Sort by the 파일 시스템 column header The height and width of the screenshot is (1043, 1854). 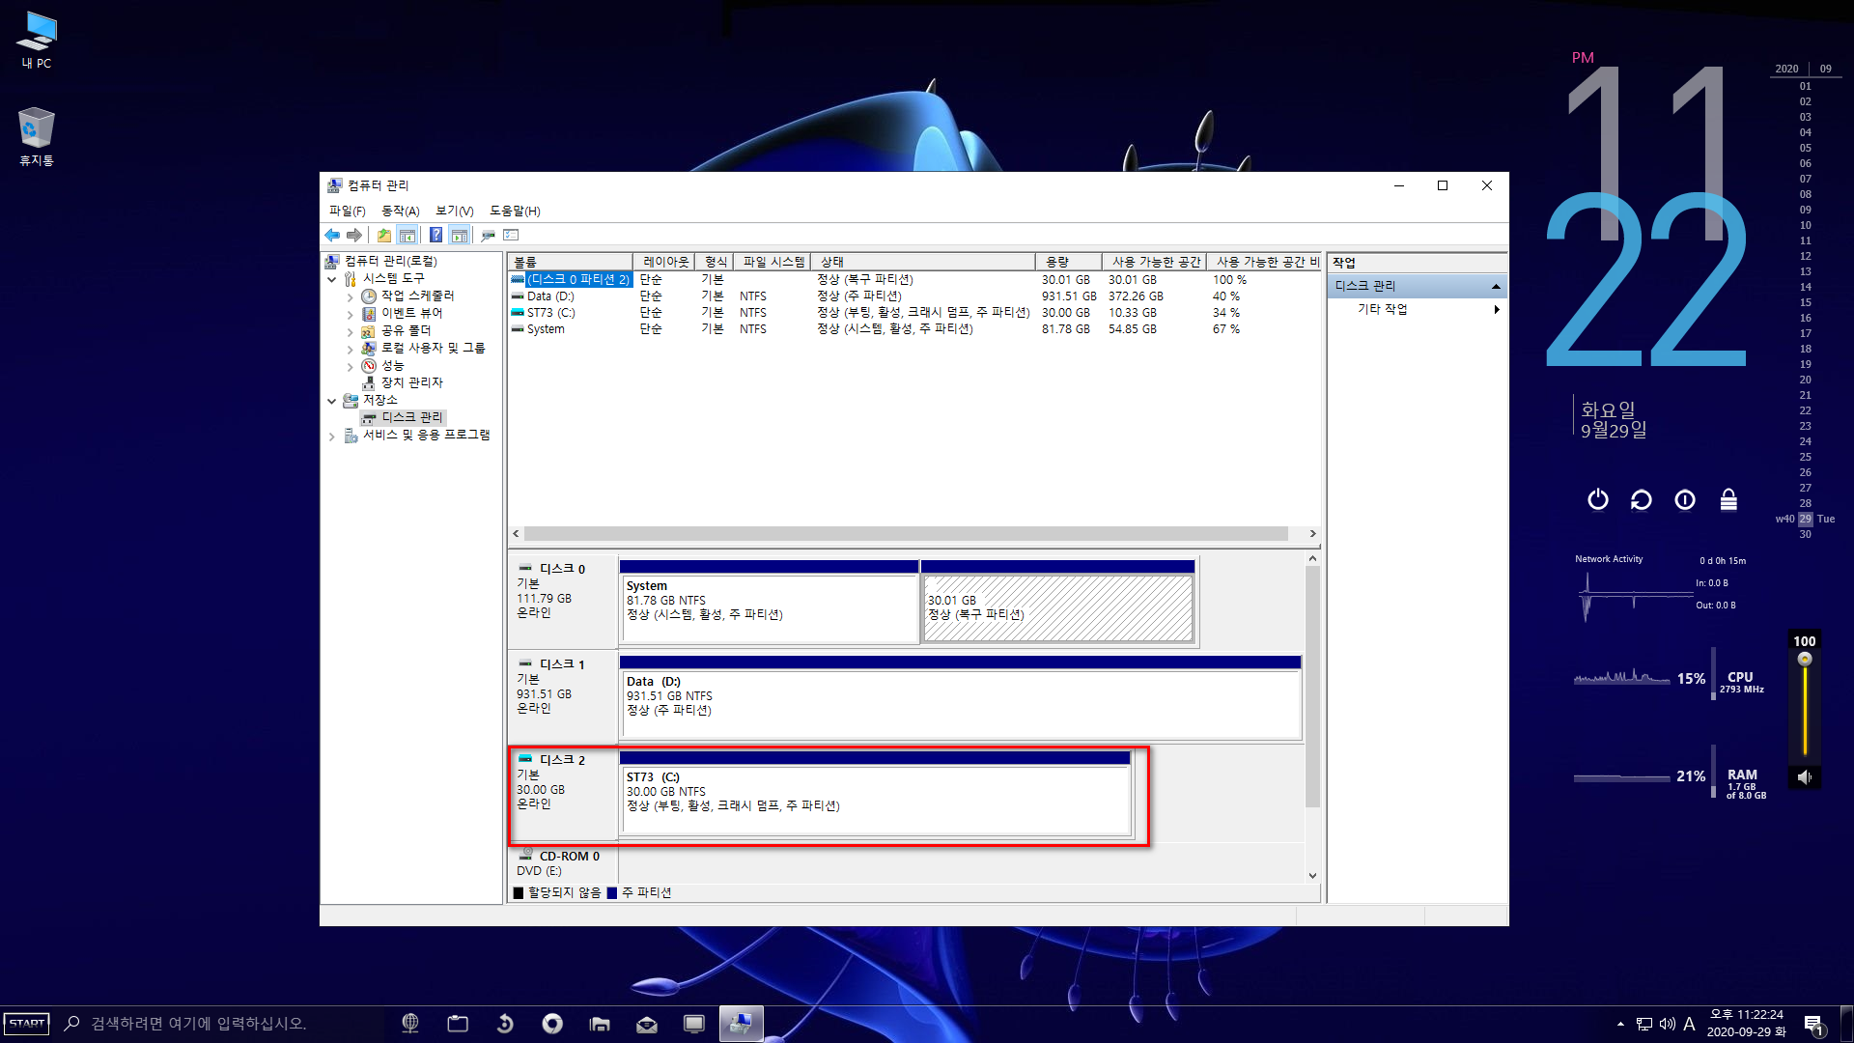[772, 262]
